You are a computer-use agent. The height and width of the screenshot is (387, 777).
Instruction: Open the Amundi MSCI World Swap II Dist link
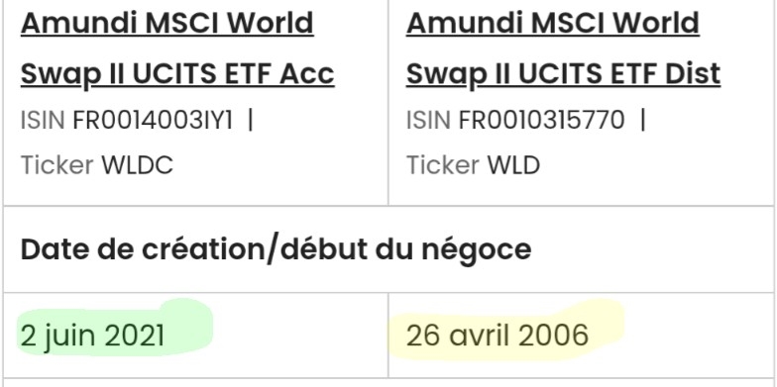coord(563,48)
